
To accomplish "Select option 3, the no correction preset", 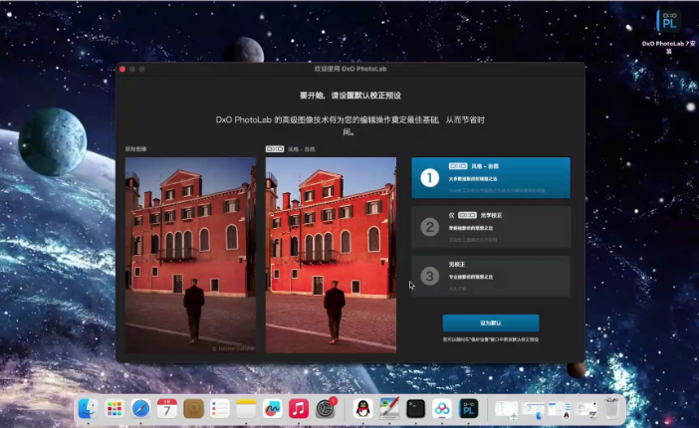I will click(x=491, y=276).
